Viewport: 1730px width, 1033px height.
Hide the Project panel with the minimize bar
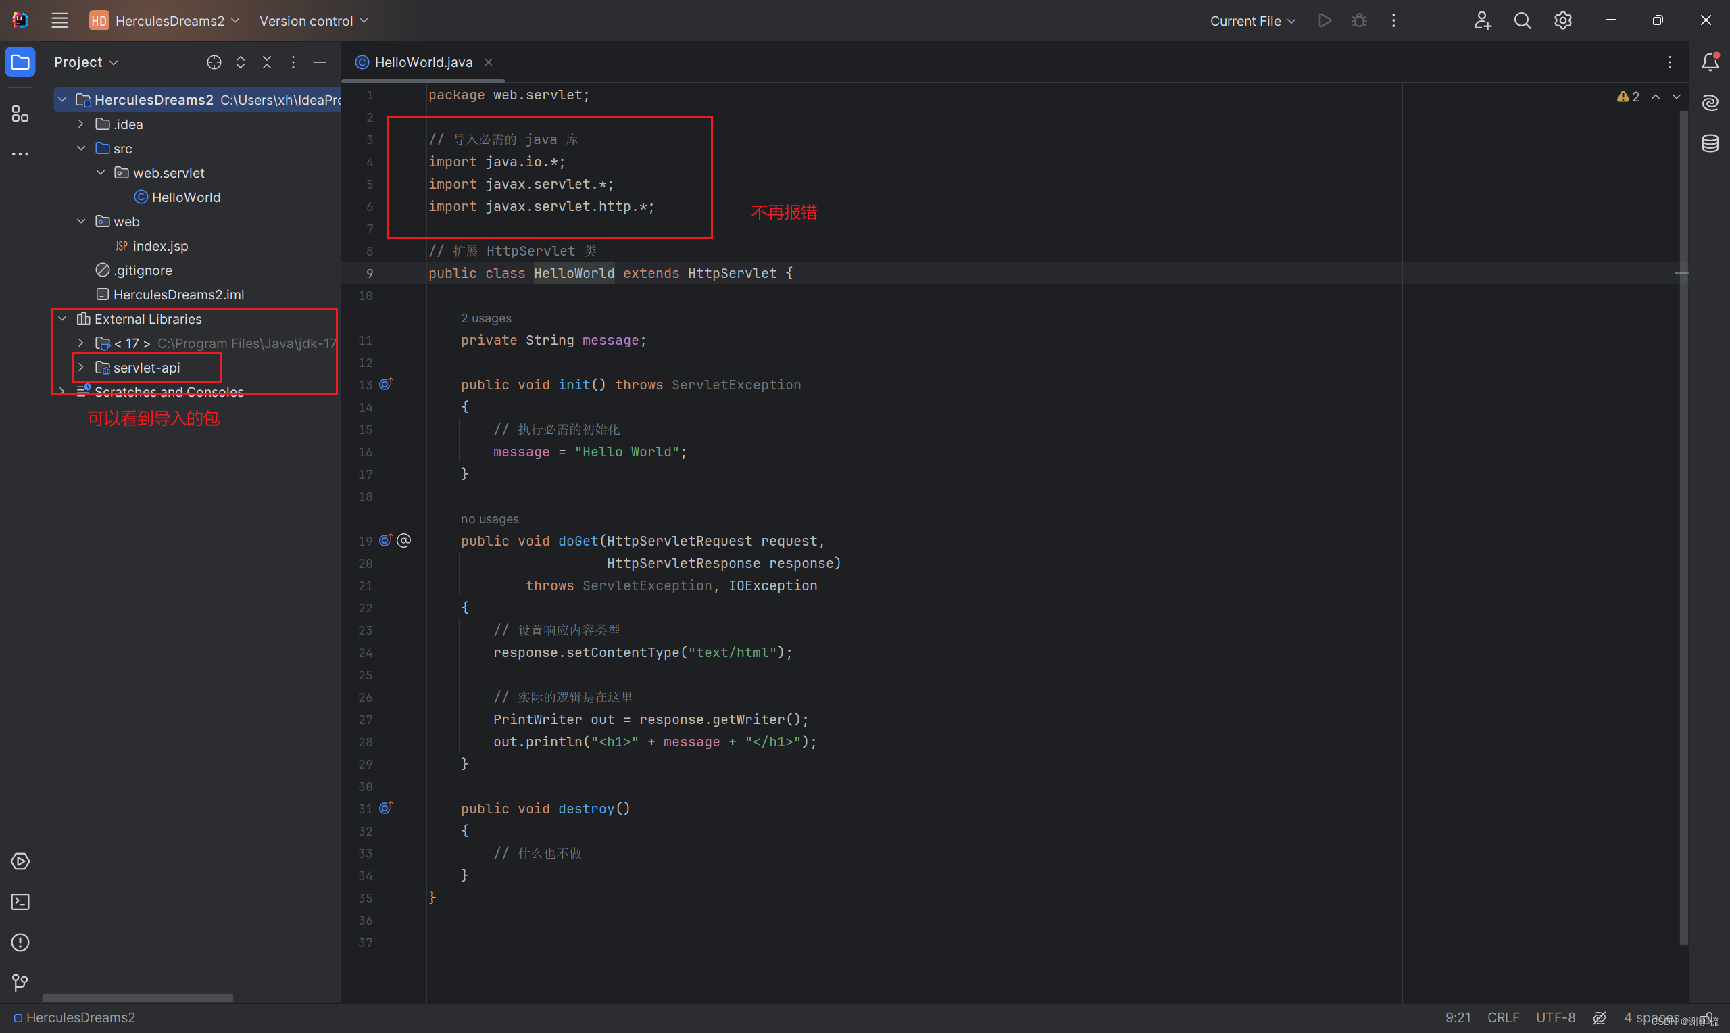[319, 62]
